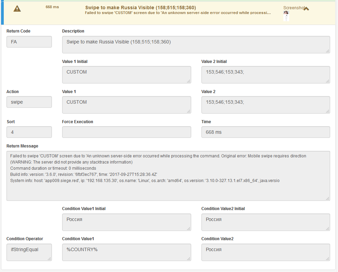This screenshot has height=272, width=338.
Task: Click the Value 1 field with CUSTOM
Action: coord(127,105)
